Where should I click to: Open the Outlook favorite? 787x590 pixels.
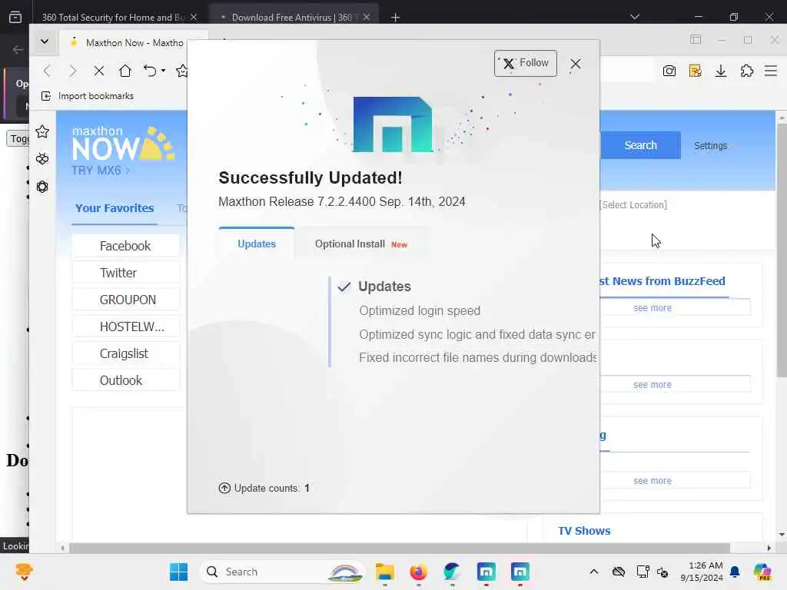(125, 380)
